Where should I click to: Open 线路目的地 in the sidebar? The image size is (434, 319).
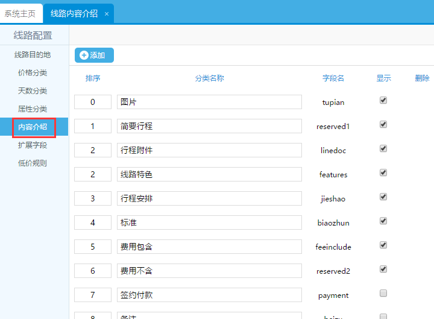33,55
